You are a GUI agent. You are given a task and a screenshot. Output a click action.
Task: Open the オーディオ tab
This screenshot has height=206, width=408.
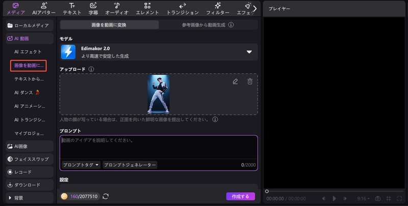click(x=117, y=9)
